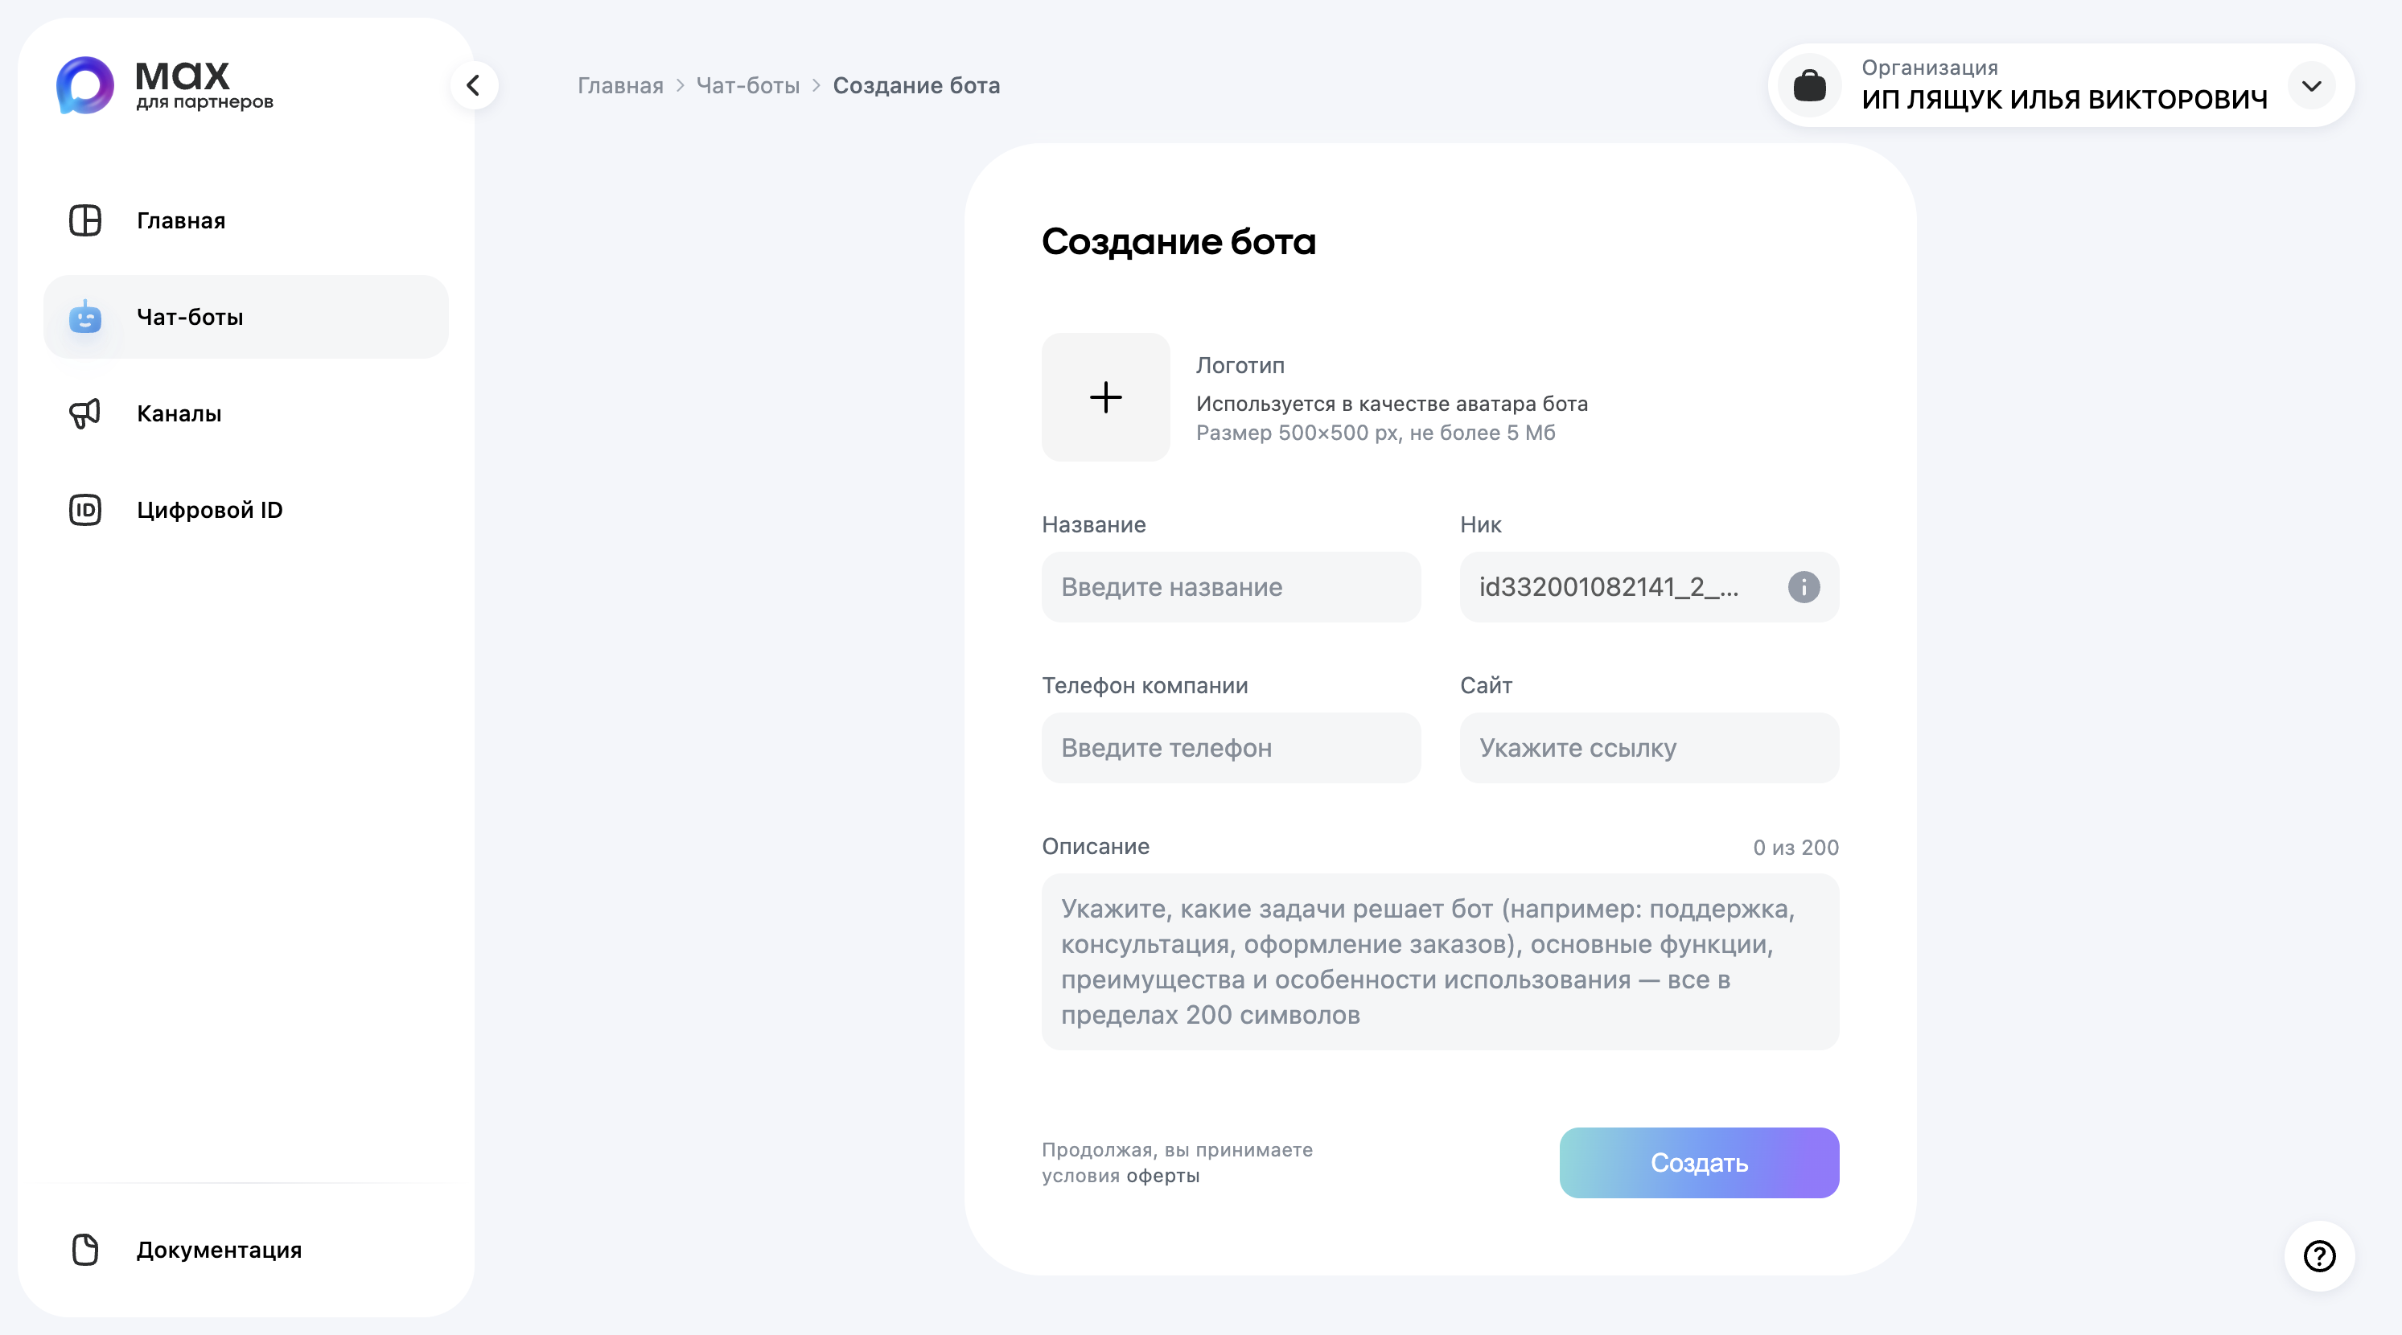Image resolution: width=2402 pixels, height=1335 pixels.
Task: Collapse the sidebar with the back chevron
Action: point(474,84)
